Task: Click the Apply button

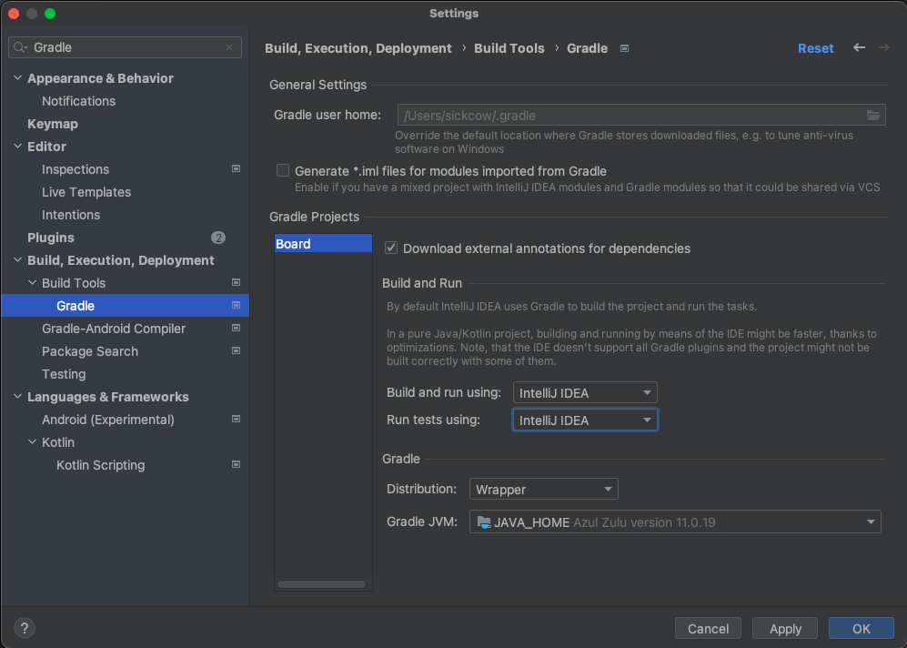Action: 785,628
